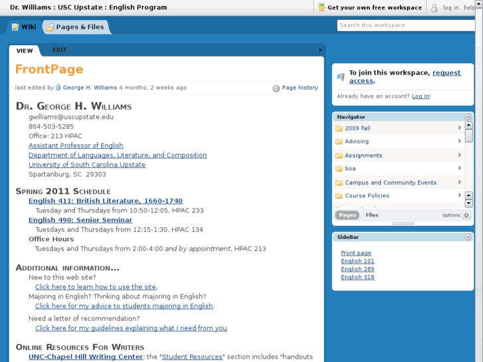Switch to the Wiki tab
The width and height of the screenshot is (483, 362).
24,27
